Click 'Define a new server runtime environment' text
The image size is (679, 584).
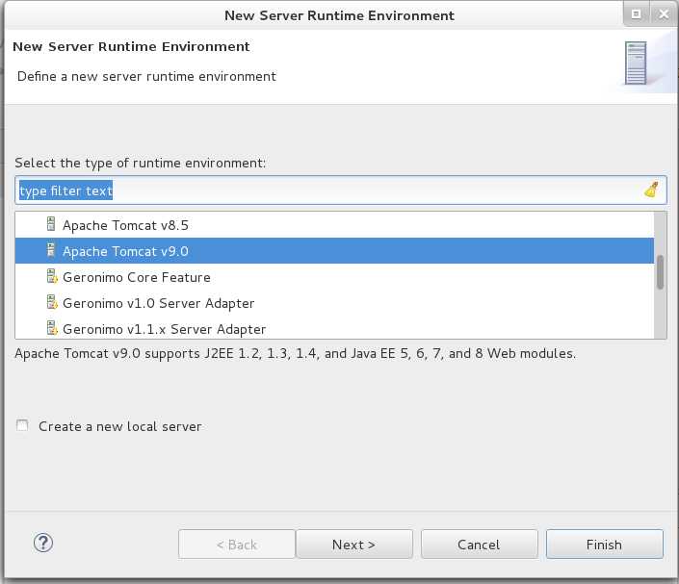point(146,77)
